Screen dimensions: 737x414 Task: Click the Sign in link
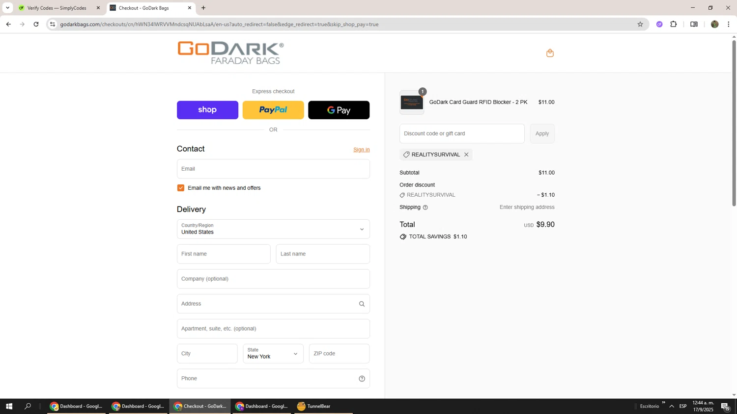click(362, 150)
